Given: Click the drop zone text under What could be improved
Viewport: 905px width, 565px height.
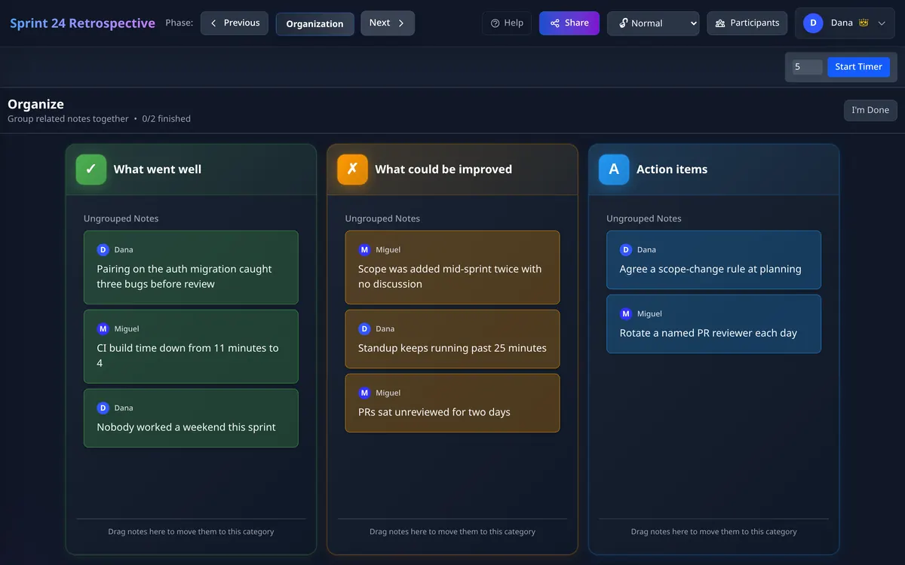Looking at the screenshot, I should (x=452, y=532).
